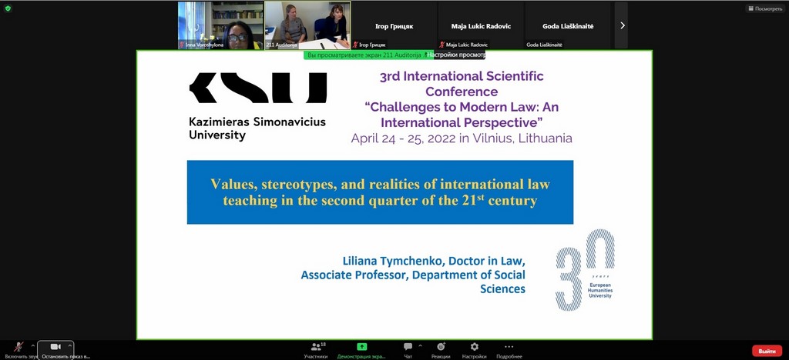
Task: Show next participants with the right arrow
Action: [622, 25]
